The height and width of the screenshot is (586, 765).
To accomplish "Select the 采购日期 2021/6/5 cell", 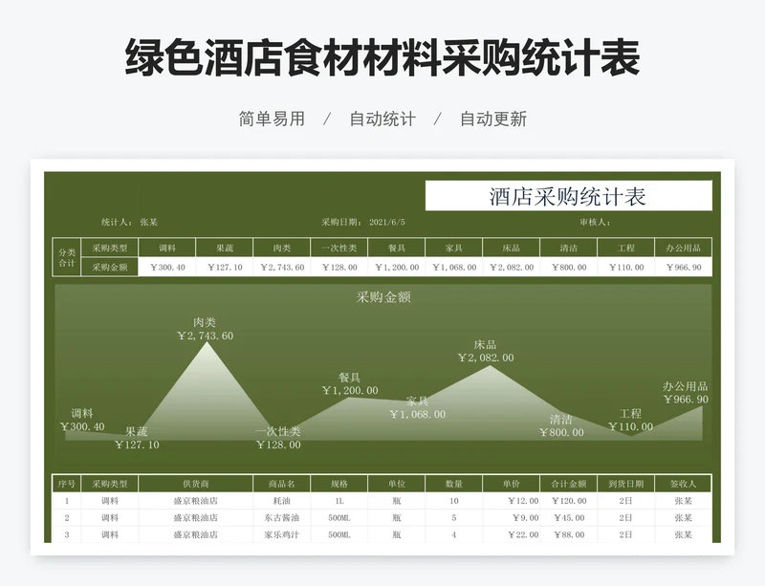I will pyautogui.click(x=363, y=222).
